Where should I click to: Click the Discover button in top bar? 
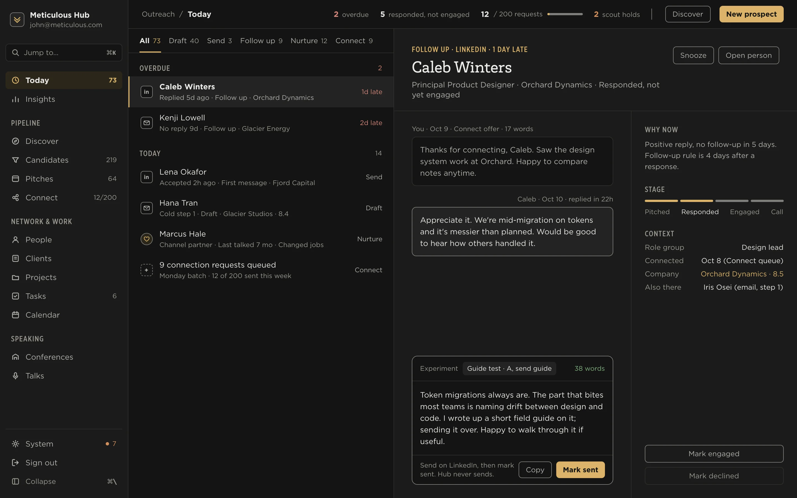(688, 14)
